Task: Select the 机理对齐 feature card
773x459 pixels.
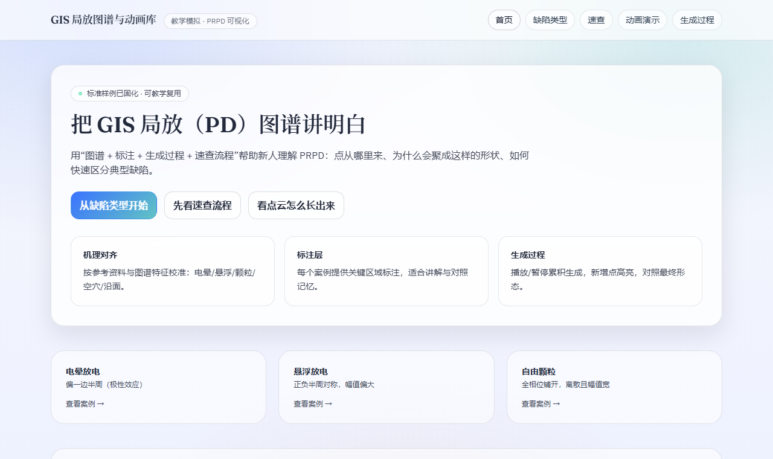Action: [173, 271]
